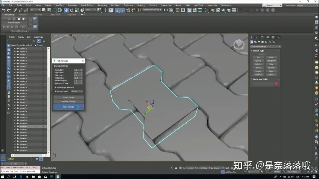Disable the Random Seed checkbox
The width and height of the screenshot is (319, 179).
(x=55, y=91)
